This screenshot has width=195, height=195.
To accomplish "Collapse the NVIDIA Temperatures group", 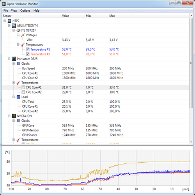I will 14,140.
